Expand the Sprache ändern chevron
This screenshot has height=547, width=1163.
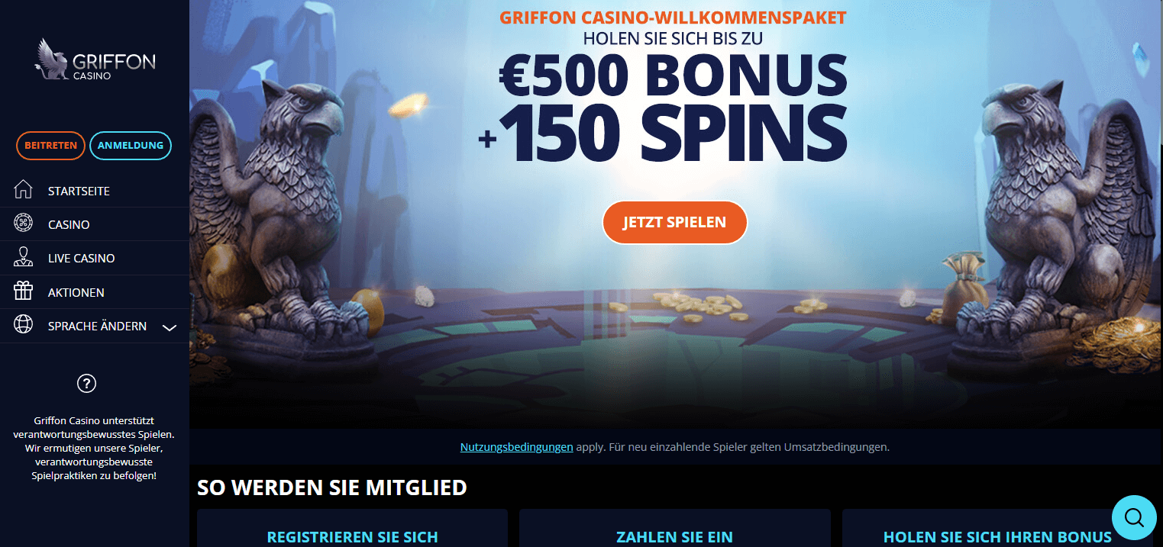[170, 327]
